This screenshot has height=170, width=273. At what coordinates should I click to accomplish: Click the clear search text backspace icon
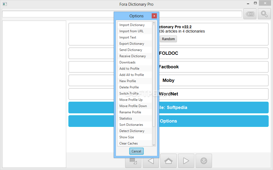tap(250, 14)
